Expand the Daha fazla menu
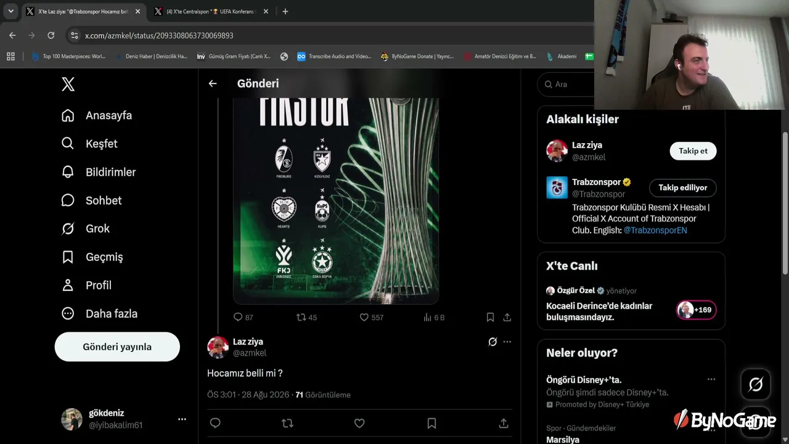The image size is (789, 444). [99, 314]
